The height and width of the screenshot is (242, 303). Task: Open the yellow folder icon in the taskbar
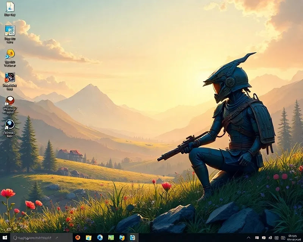point(89,238)
